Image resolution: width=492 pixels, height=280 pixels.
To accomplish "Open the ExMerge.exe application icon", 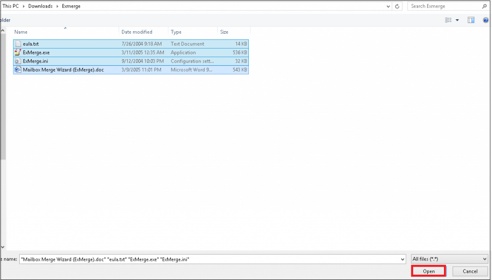I will point(18,52).
